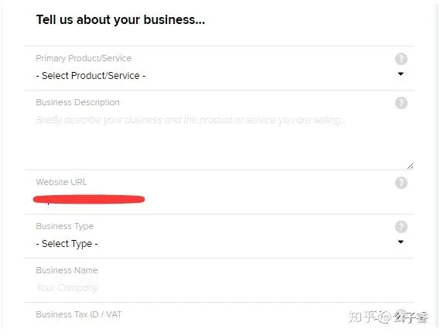The height and width of the screenshot is (336, 440).
Task: Click the Tell us about your business heading
Action: (x=121, y=19)
